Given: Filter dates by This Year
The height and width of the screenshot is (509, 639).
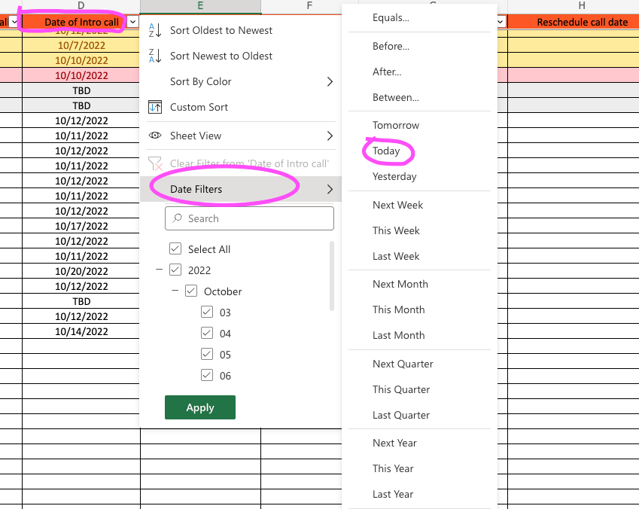Looking at the screenshot, I should (x=420, y=468).
